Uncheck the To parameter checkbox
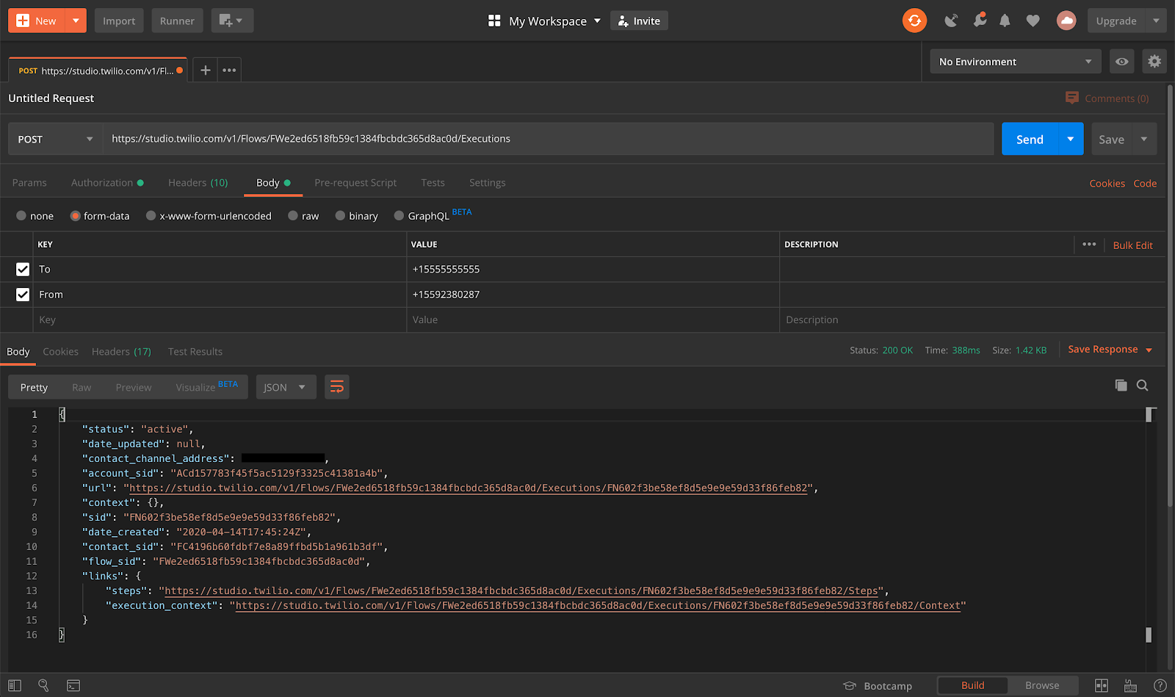 [23, 270]
